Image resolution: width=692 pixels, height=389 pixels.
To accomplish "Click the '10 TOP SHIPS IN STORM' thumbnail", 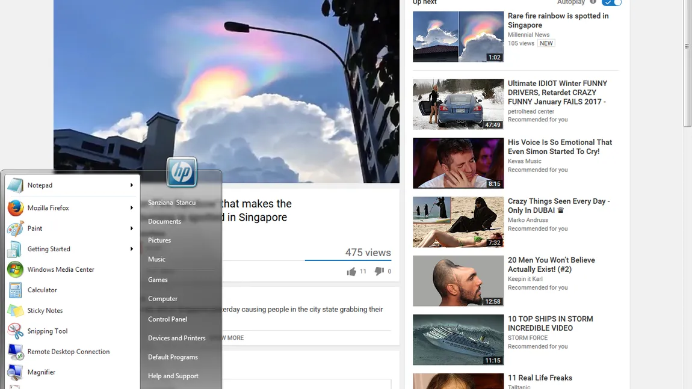I will tap(458, 340).
